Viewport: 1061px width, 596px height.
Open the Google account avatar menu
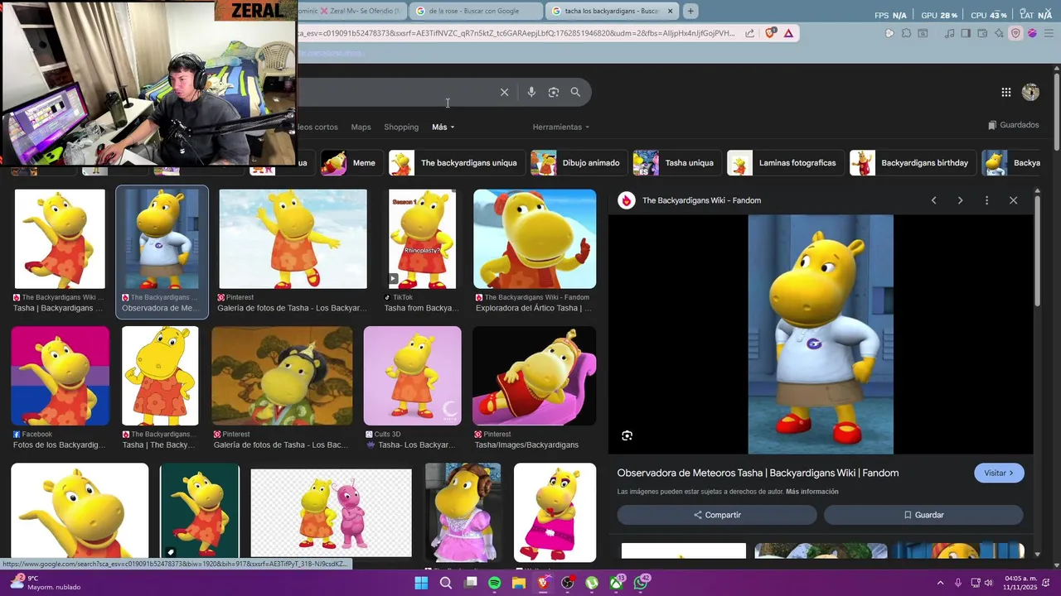1030,93
